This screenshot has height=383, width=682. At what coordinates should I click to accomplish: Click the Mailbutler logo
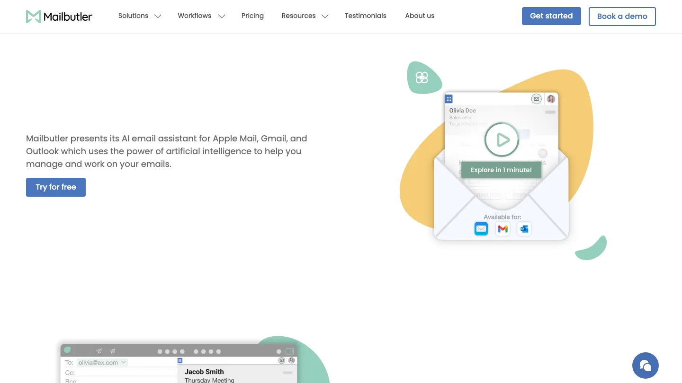(x=59, y=17)
